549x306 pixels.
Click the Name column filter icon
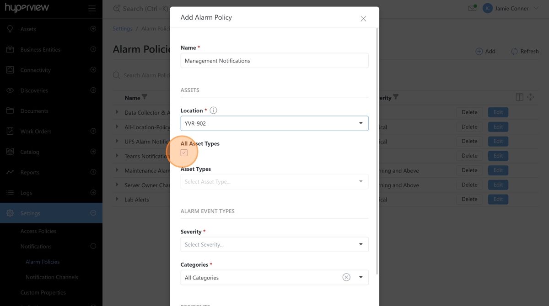(145, 97)
